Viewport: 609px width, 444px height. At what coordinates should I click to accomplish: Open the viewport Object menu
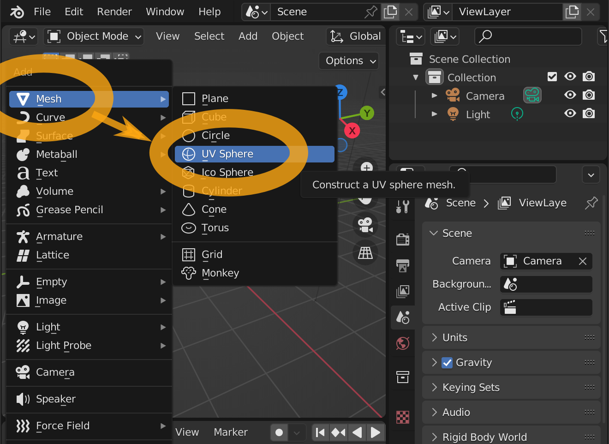coord(287,36)
